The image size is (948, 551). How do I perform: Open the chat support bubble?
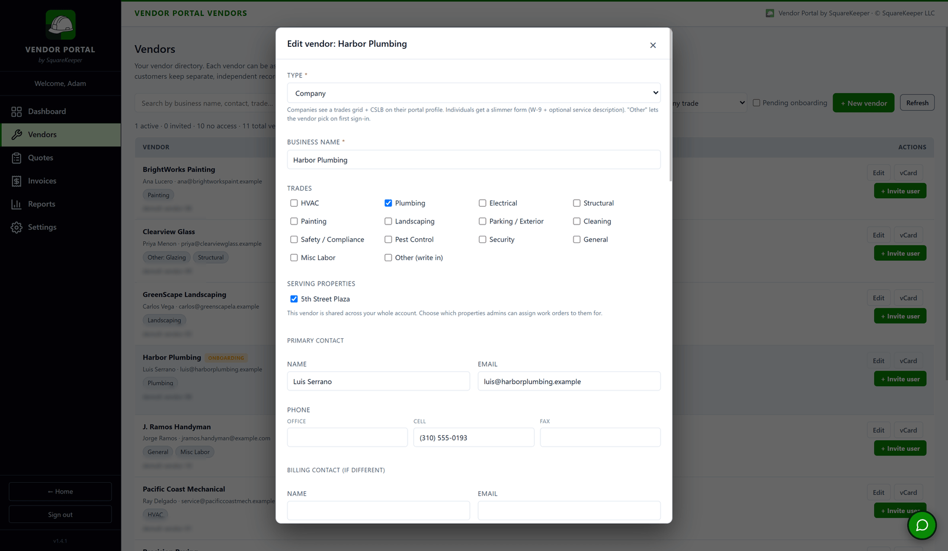922,525
